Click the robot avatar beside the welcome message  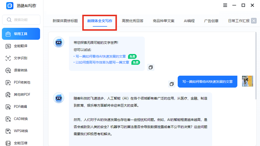(59, 42)
